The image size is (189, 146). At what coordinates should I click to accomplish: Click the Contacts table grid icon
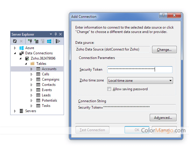[x=38, y=85]
